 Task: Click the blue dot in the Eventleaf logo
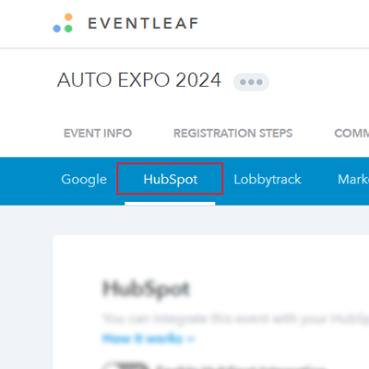(x=56, y=29)
